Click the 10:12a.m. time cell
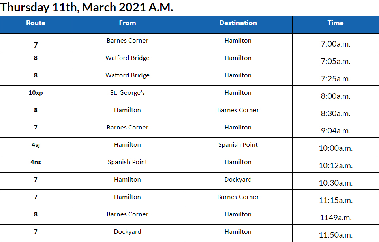The width and height of the screenshot is (379, 242). [335, 165]
